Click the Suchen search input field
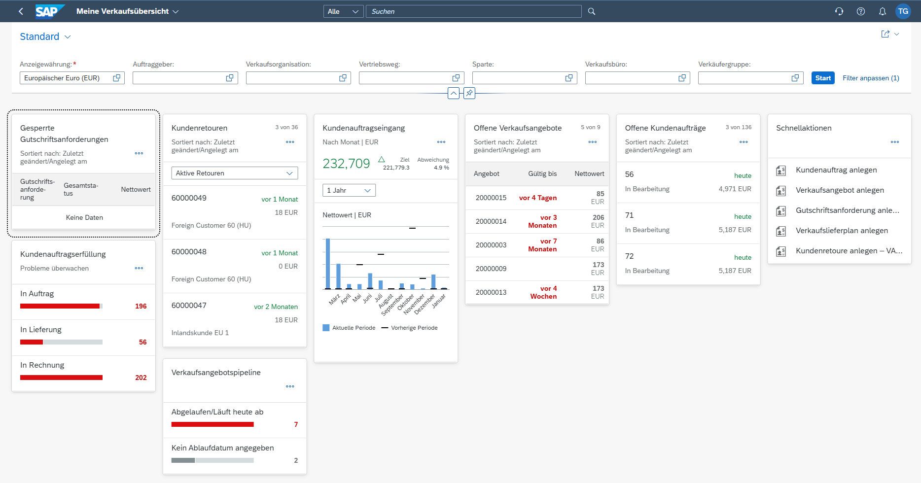This screenshot has width=921, height=483. [473, 11]
